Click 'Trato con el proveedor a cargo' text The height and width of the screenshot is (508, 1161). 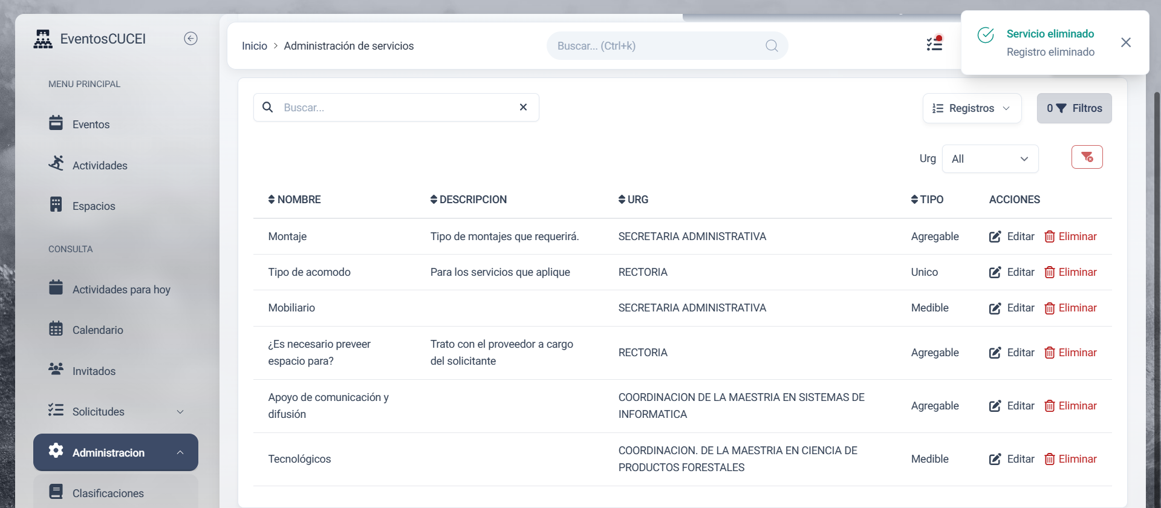point(501,344)
